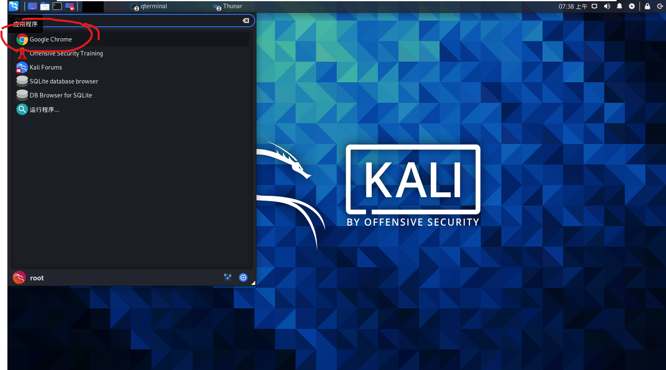Click the Kali Forums icon
This screenshot has height=370, width=666.
(x=22, y=67)
